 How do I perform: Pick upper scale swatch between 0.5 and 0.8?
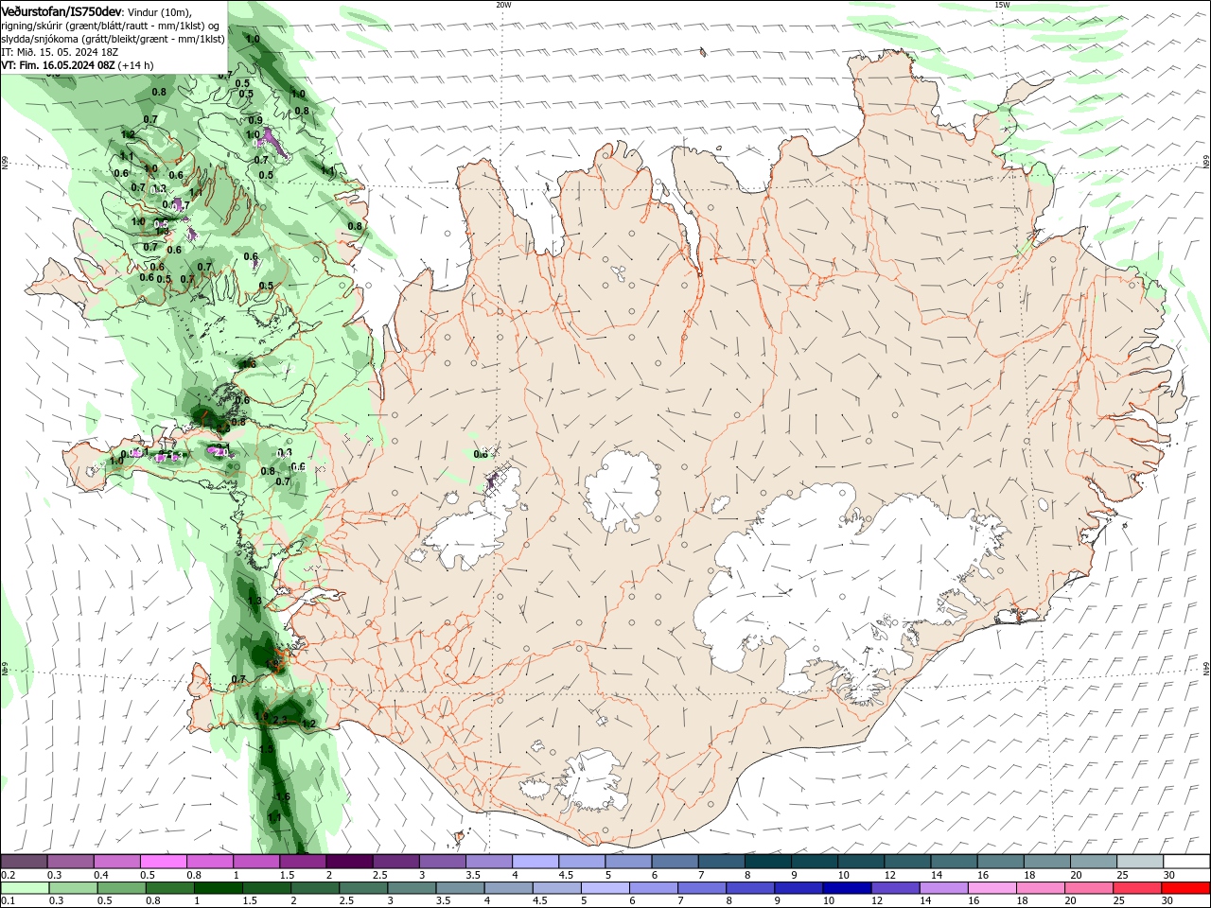[x=163, y=862]
